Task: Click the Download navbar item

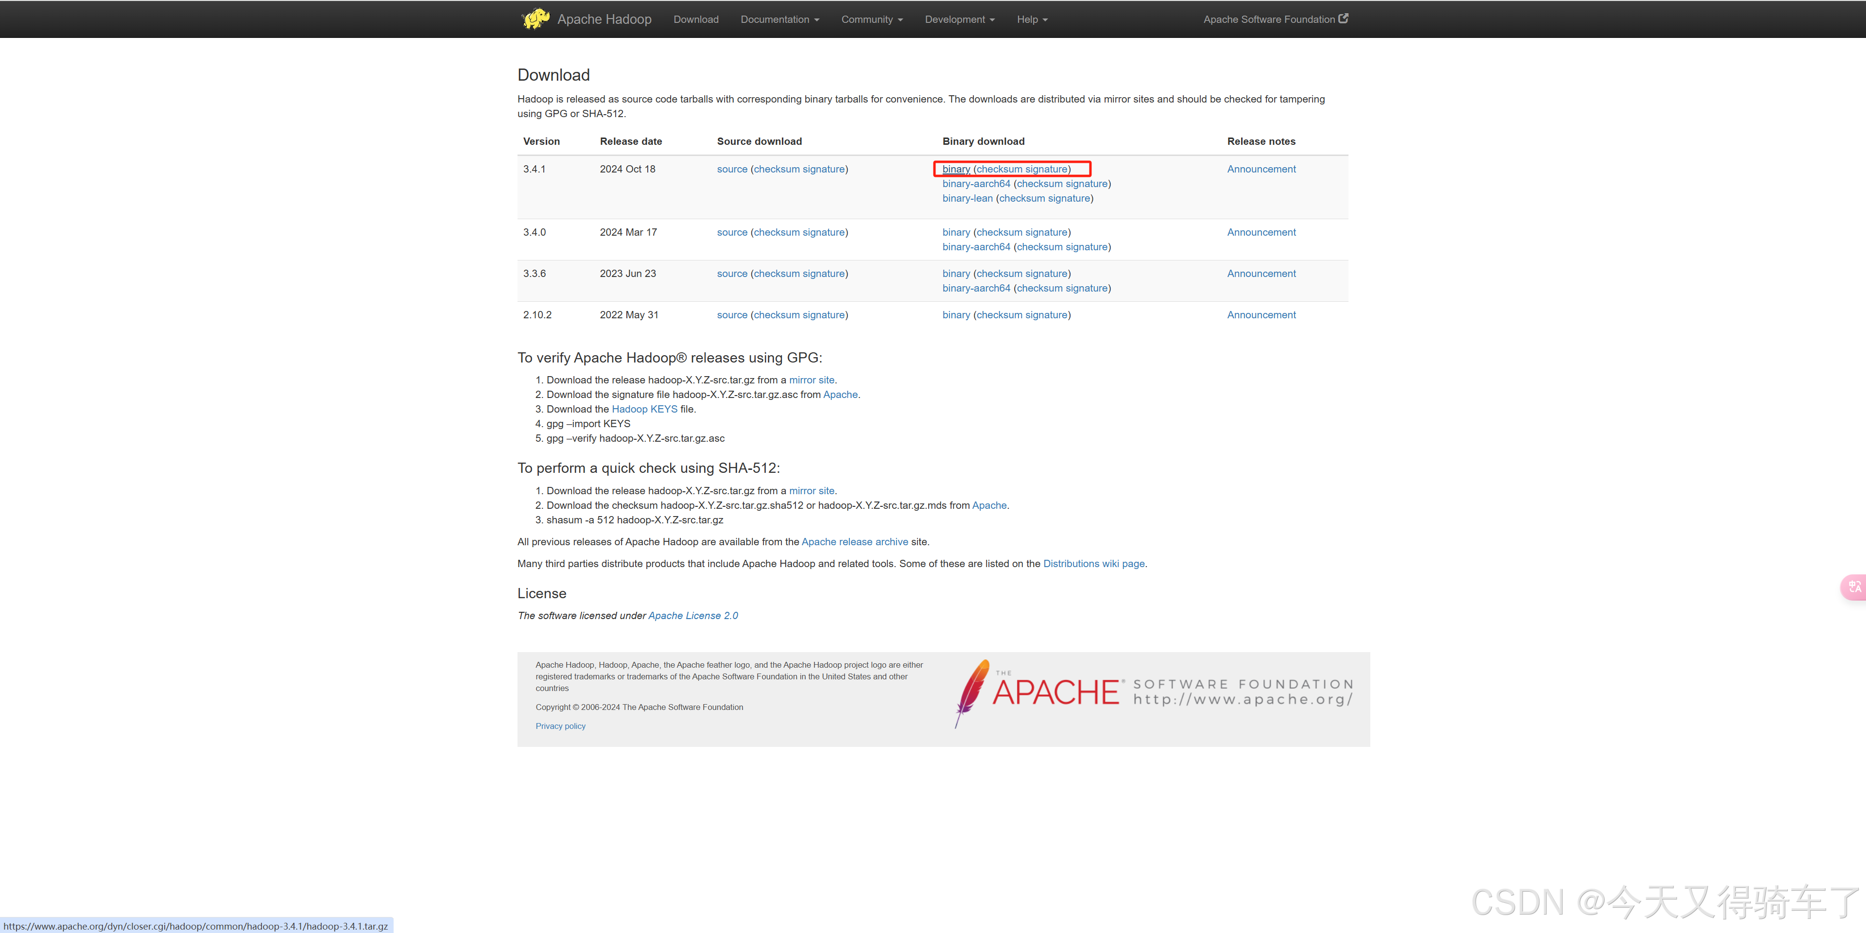Action: coord(695,19)
